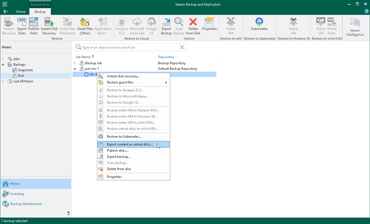Image resolution: width=370 pixels, height=224 pixels.
Task: Open the main hamburger menu
Action: [x=6, y=12]
